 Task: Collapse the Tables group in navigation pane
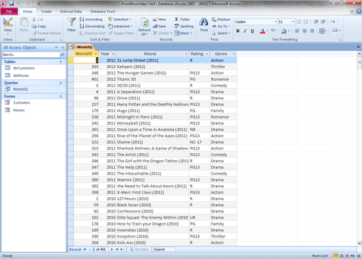point(61,62)
